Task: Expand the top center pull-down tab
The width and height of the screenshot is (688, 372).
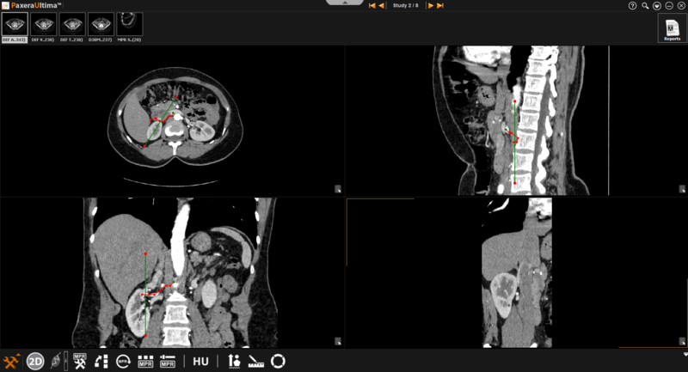Action: (x=344, y=3)
